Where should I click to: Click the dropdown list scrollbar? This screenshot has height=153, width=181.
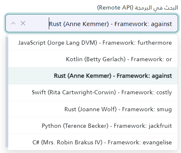[x=7, y=92]
